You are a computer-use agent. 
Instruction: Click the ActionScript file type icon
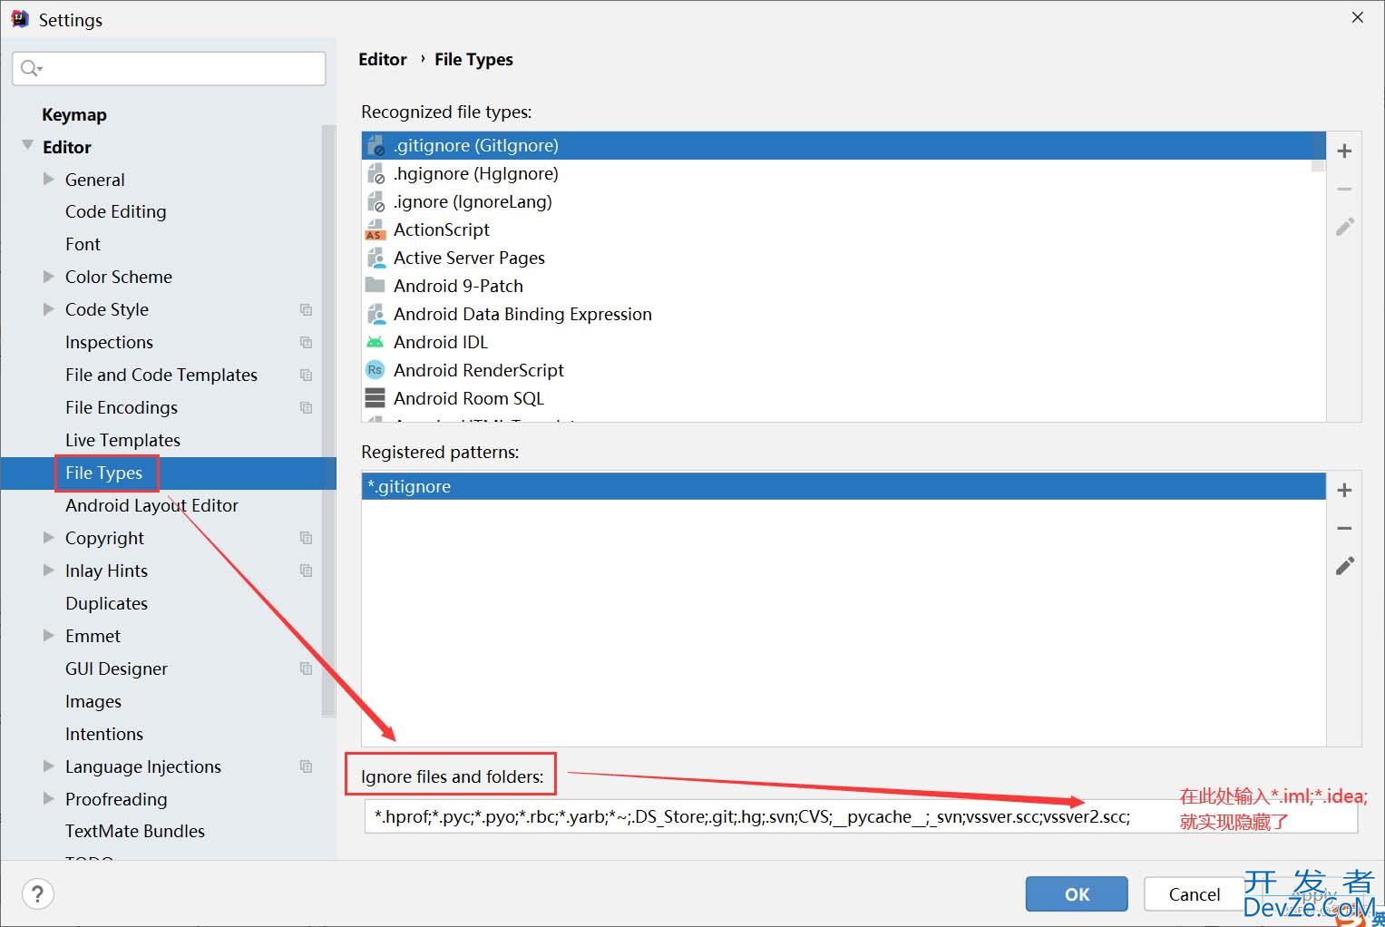375,229
